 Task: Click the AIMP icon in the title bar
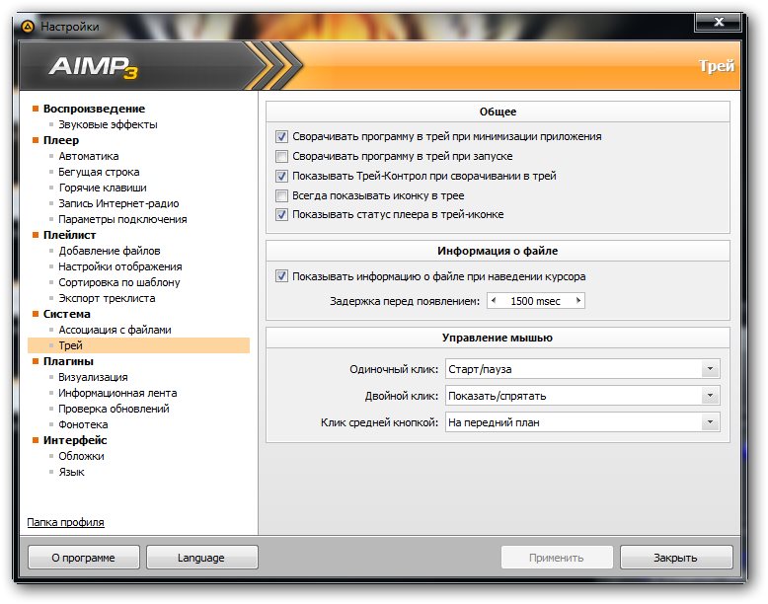click(x=27, y=27)
